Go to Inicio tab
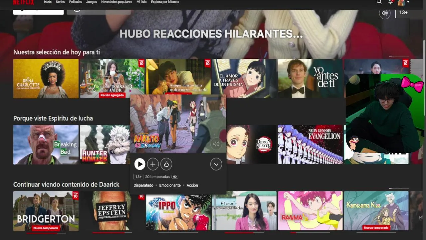This screenshot has width=426, height=240. tap(48, 2)
